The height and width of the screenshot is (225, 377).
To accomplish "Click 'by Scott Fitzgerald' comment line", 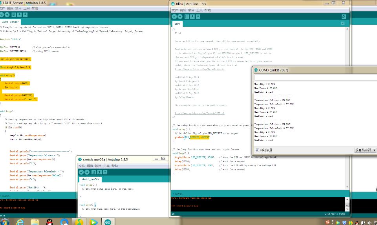I will (x=187, y=81).
